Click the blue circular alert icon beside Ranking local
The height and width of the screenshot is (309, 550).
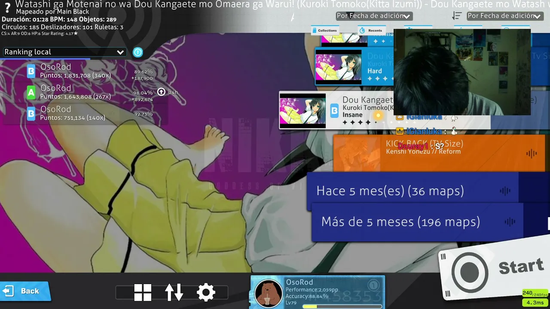[x=137, y=52]
